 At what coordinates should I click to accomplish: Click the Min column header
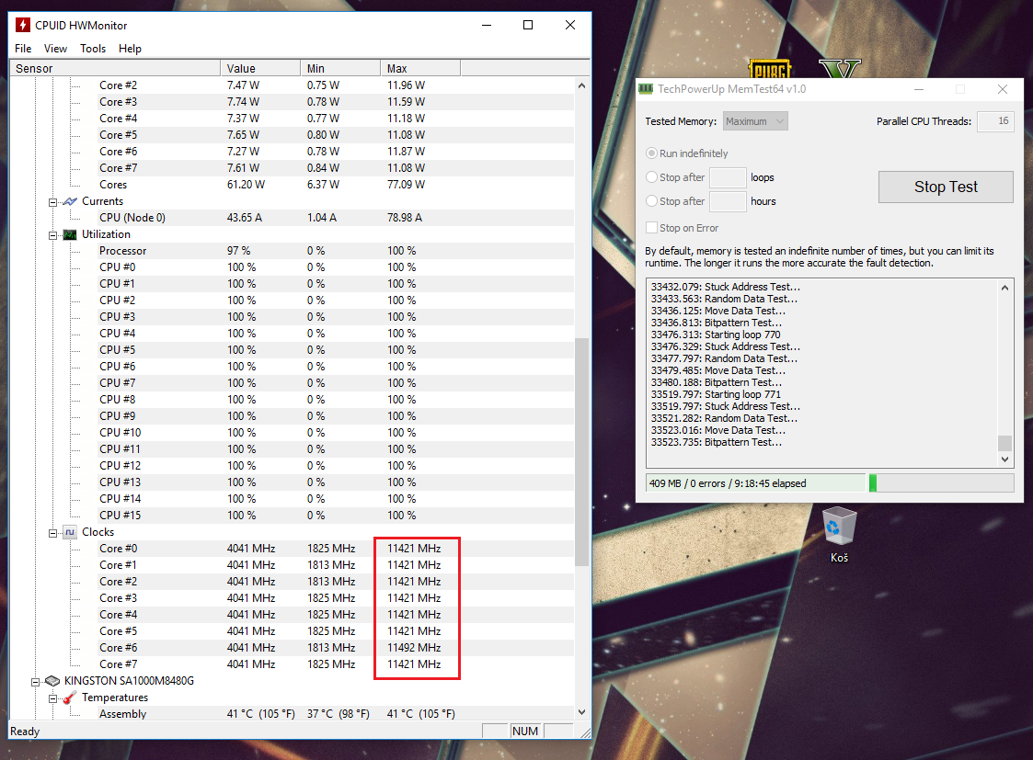click(340, 68)
